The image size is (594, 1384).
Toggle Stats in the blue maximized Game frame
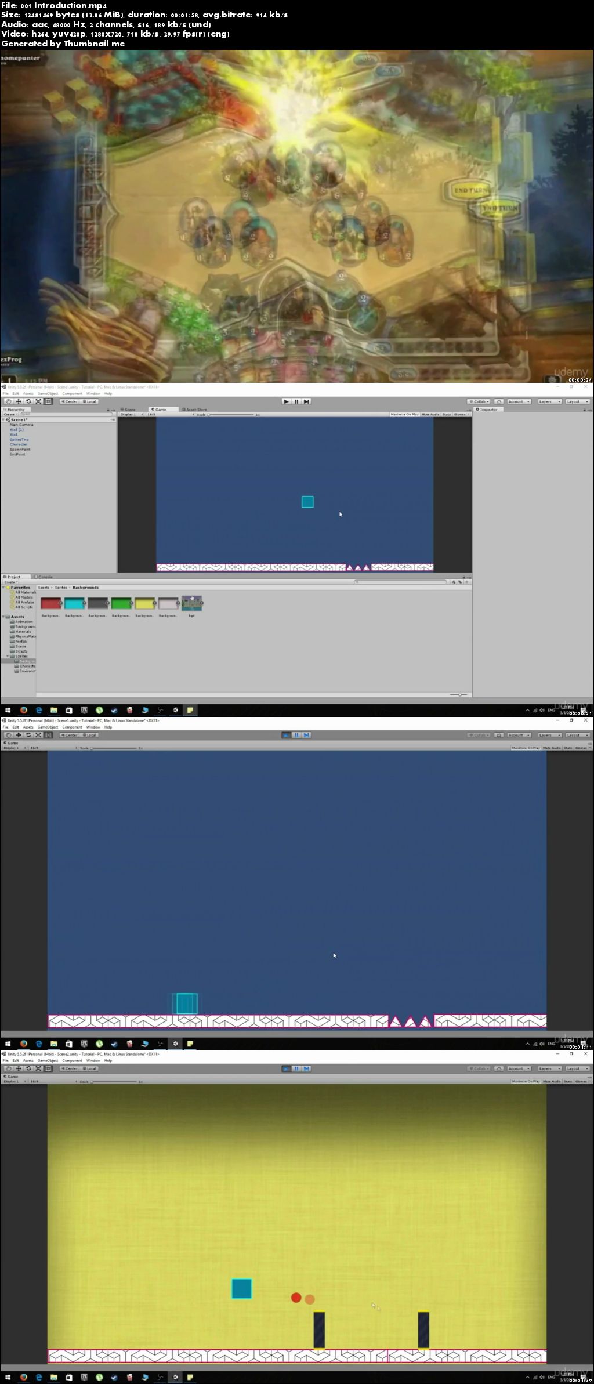(x=567, y=748)
